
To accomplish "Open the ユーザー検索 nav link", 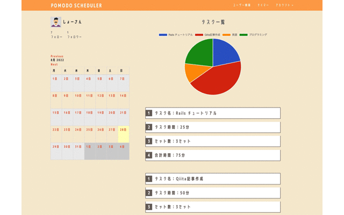I will click(x=242, y=5).
